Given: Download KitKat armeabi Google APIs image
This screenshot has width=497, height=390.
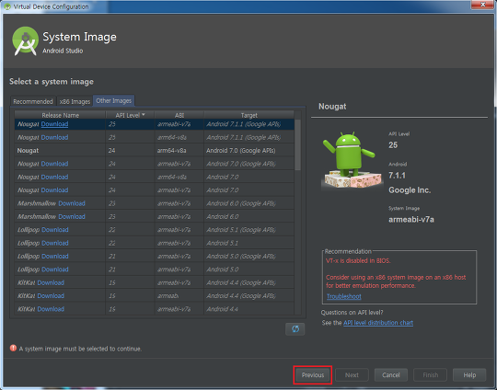Looking at the screenshot, I should [x=51, y=295].
